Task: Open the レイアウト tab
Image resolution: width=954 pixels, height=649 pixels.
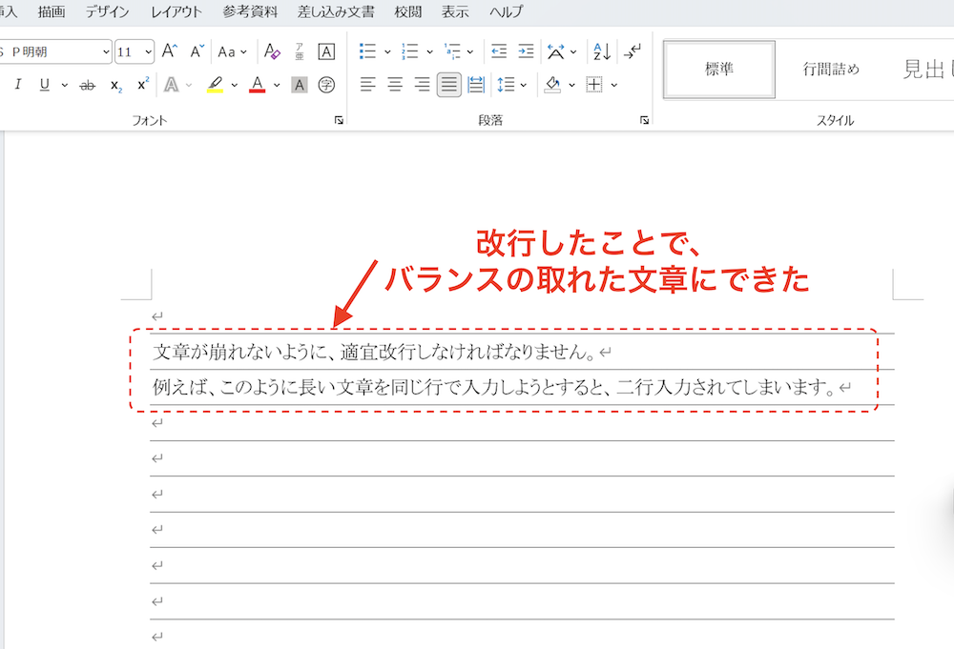Action: pos(176,11)
